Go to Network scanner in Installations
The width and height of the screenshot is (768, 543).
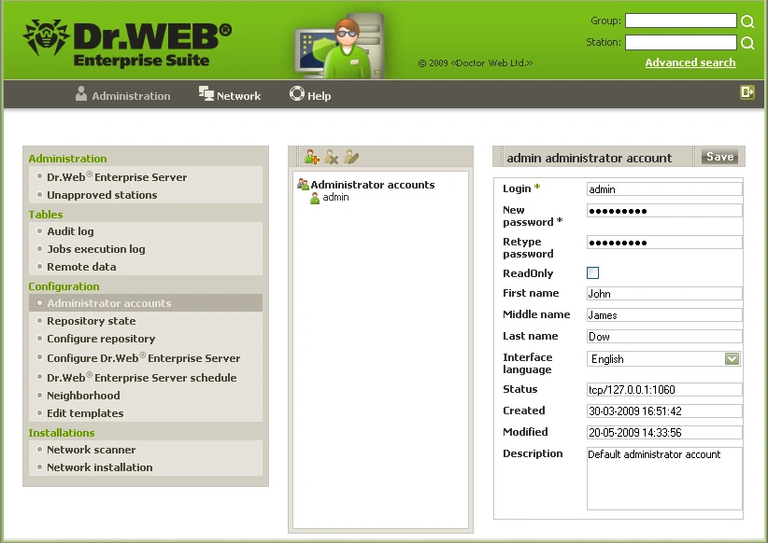91,450
